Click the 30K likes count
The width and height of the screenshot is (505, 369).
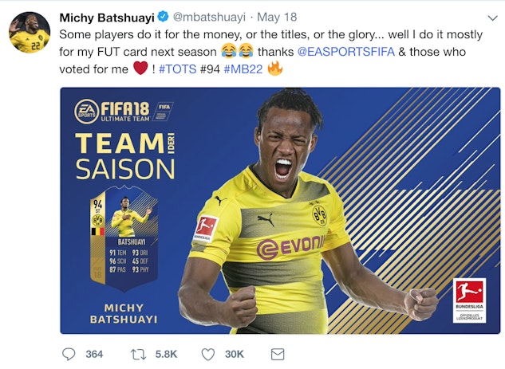[x=234, y=354]
